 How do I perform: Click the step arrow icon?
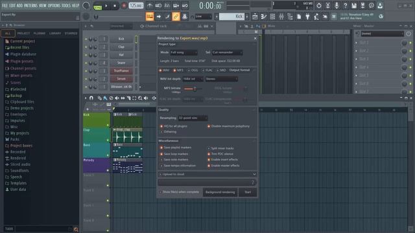pos(158,17)
